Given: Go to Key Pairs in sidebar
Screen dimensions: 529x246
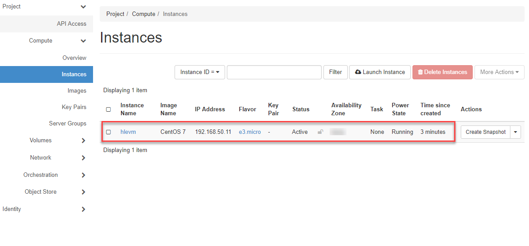Looking at the screenshot, I should point(74,107).
